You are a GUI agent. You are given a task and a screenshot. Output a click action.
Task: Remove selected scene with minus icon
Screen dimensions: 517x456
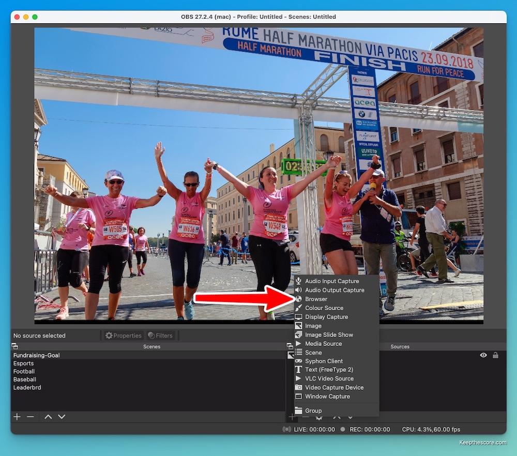pyautogui.click(x=31, y=417)
